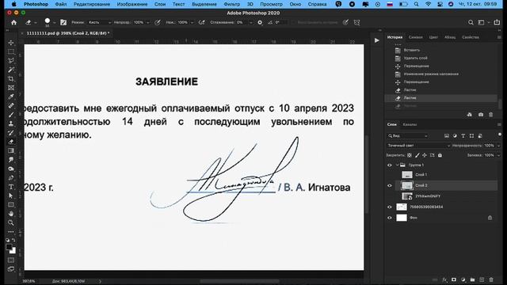Screen dimensions: 507x285
Task: Toggle lock position icon
Action: (x=425, y=155)
